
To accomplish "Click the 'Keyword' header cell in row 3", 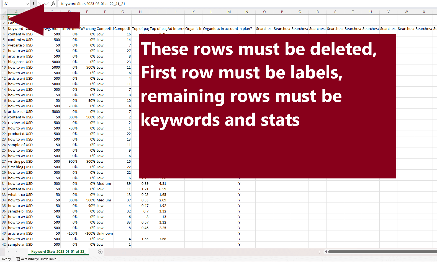I will (x=16, y=28).
